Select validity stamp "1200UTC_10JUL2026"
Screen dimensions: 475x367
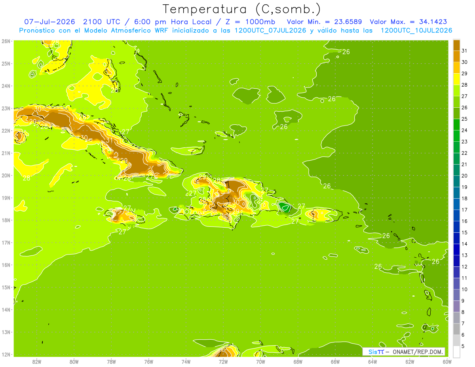tap(416, 30)
